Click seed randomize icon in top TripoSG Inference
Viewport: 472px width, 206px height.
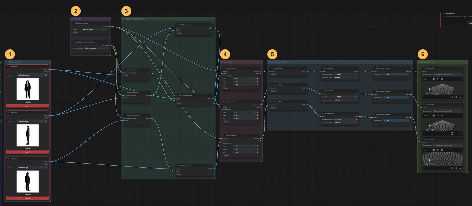point(254,79)
